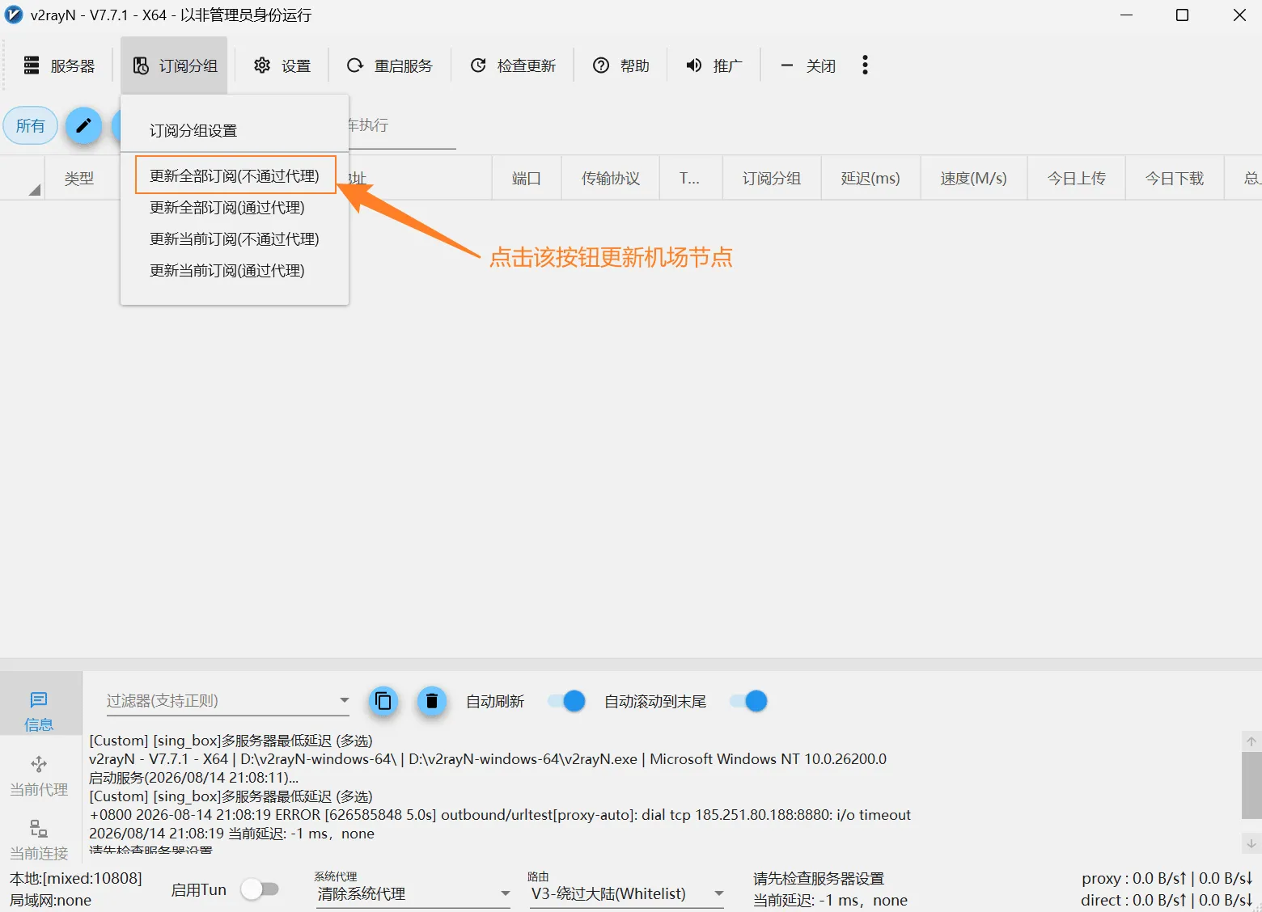
Task: Select 更新全部订阅(不通过代理)
Action: click(x=235, y=175)
